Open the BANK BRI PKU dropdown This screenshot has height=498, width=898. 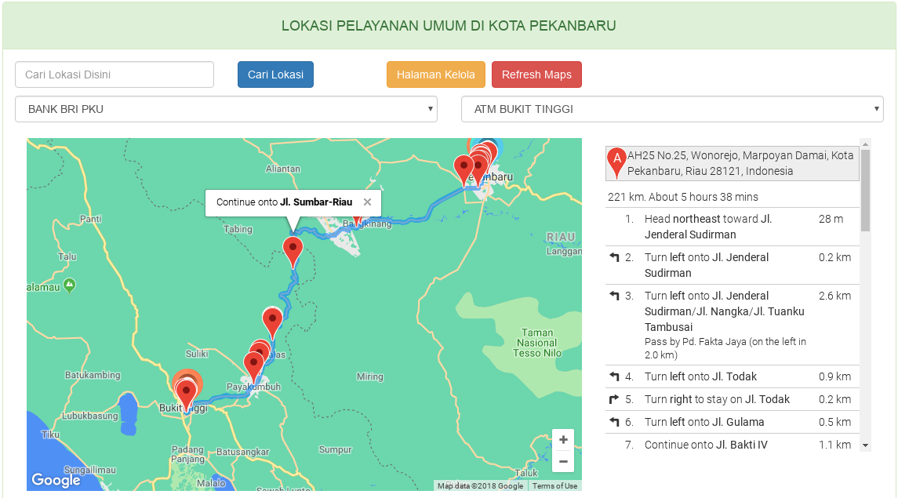(226, 109)
